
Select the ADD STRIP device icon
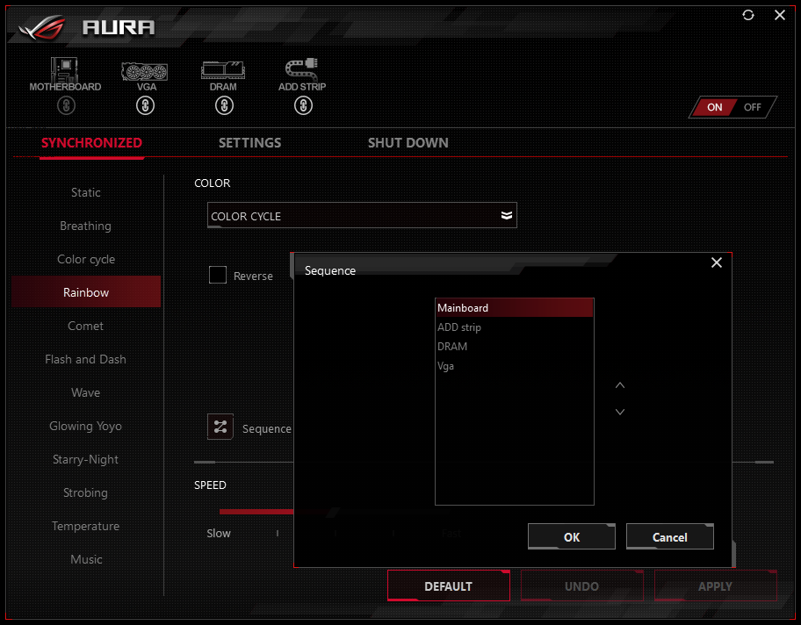pyautogui.click(x=302, y=70)
